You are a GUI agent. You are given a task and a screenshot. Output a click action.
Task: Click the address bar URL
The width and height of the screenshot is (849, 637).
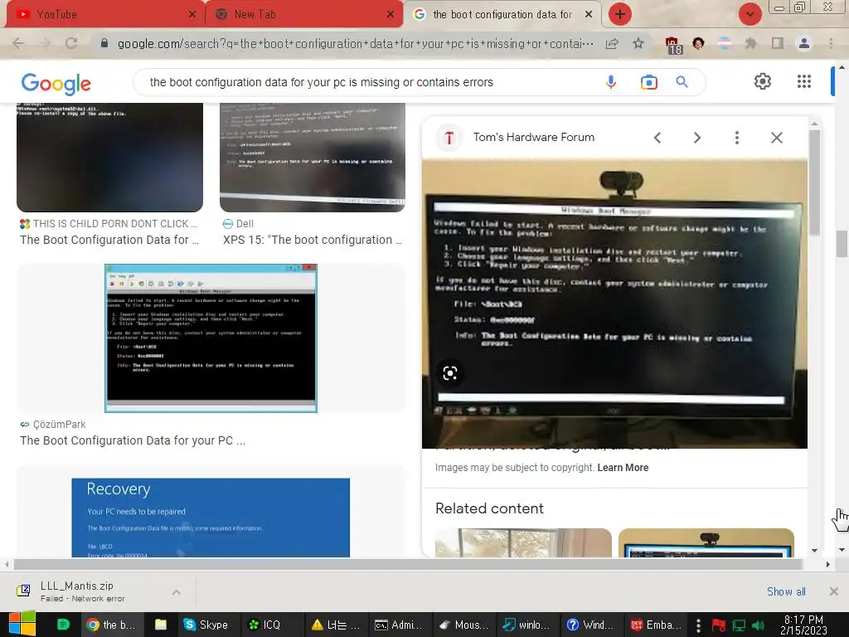pos(355,43)
